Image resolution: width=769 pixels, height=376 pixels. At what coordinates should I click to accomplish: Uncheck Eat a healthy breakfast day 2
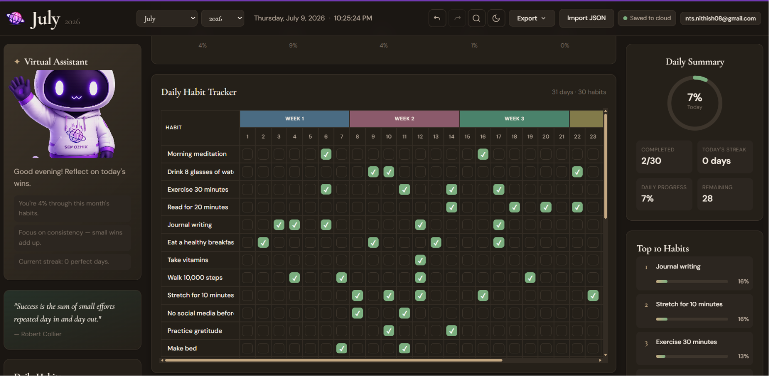click(263, 242)
